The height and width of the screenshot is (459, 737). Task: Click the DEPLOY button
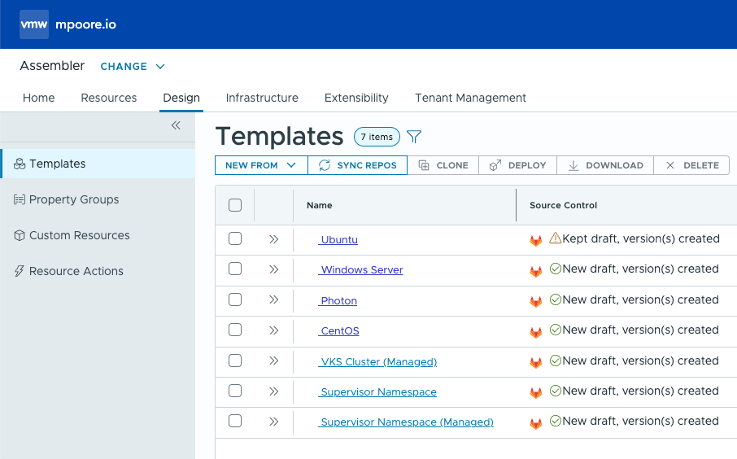tap(517, 165)
